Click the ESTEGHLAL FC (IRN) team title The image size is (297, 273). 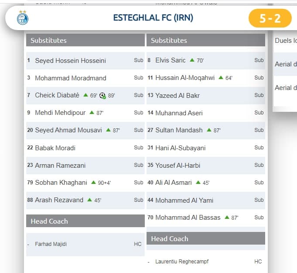click(153, 18)
